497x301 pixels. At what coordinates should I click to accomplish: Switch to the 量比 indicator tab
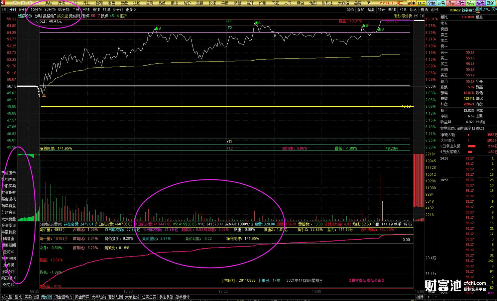18,297
